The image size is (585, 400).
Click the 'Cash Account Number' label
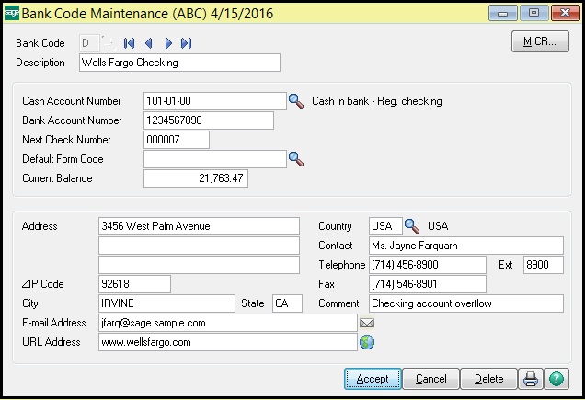click(72, 101)
